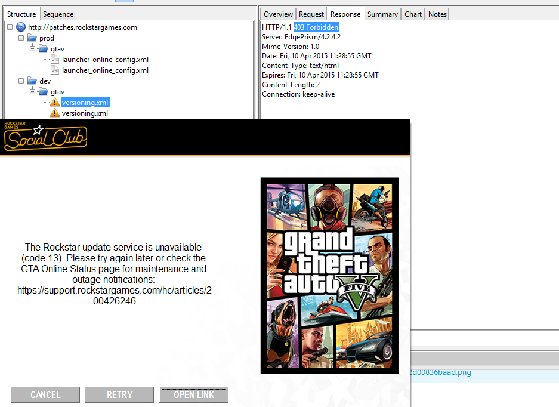Click the Rockstar Social Club logo
559x407 pixels.
click(x=45, y=137)
